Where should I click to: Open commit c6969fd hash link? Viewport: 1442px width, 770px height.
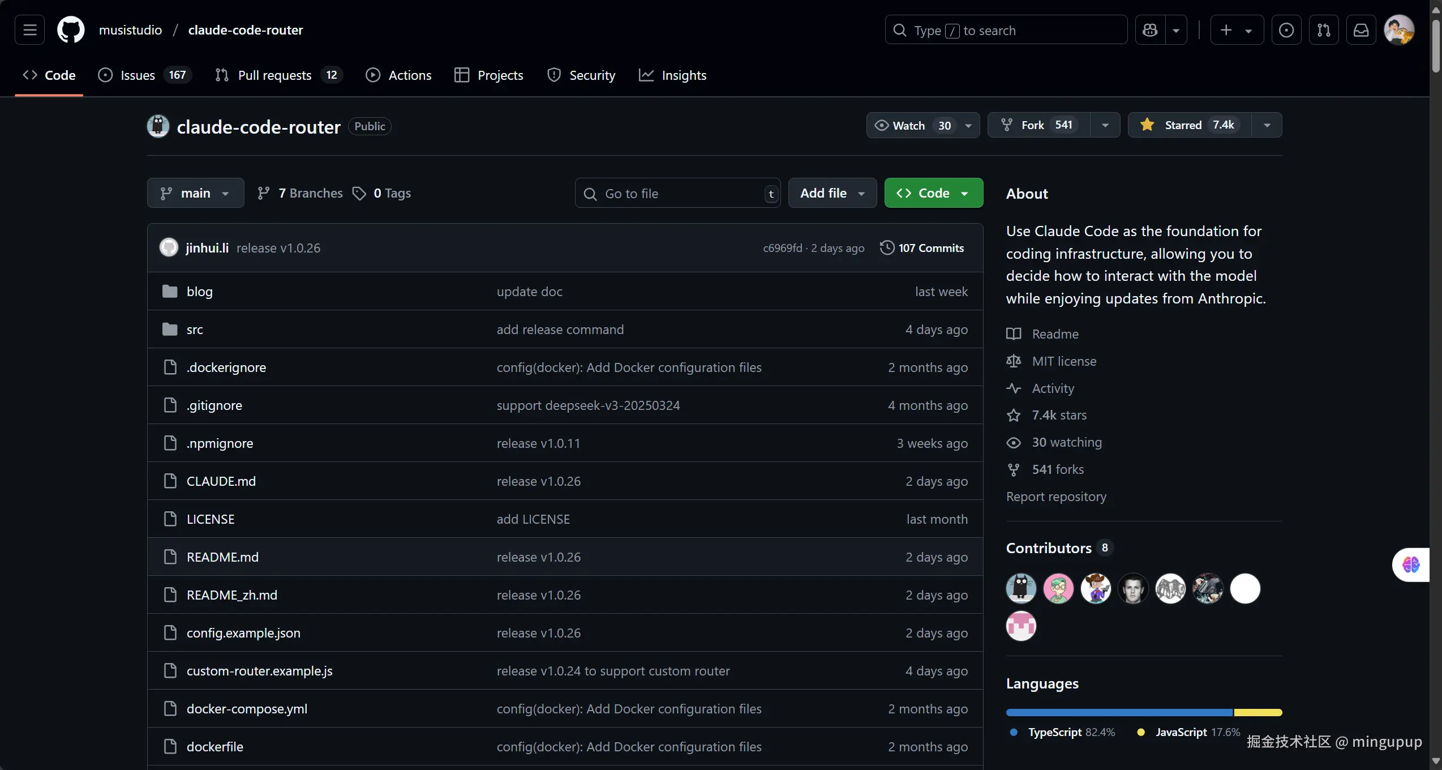(x=783, y=247)
